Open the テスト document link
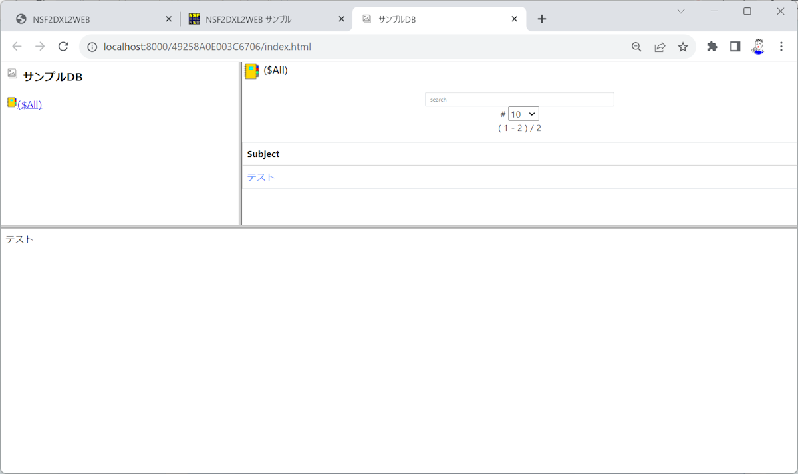The height and width of the screenshot is (474, 798). 261,177
